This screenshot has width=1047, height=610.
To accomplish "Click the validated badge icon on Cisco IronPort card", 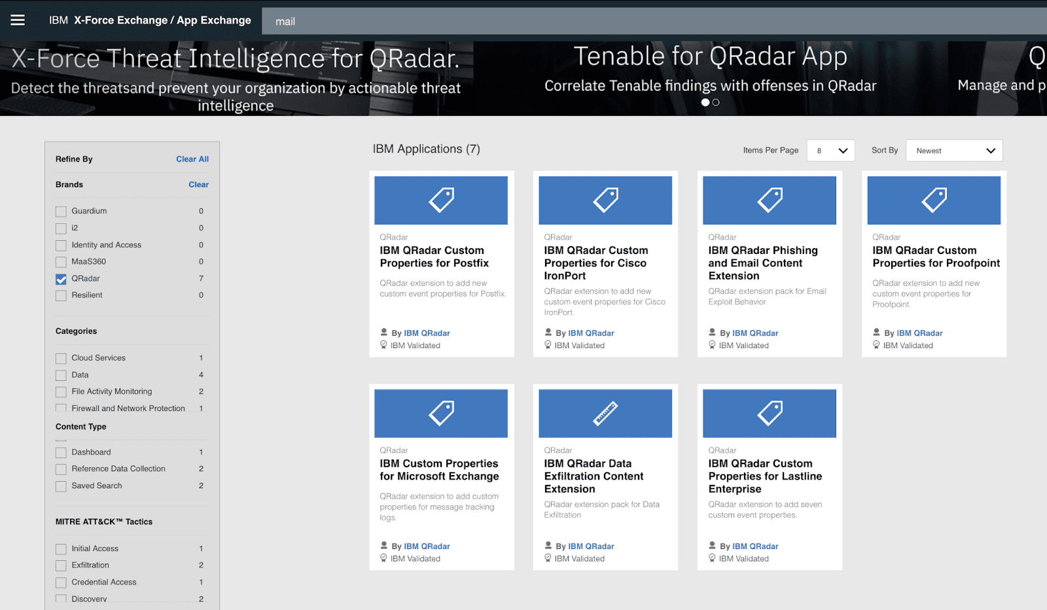I will 548,345.
